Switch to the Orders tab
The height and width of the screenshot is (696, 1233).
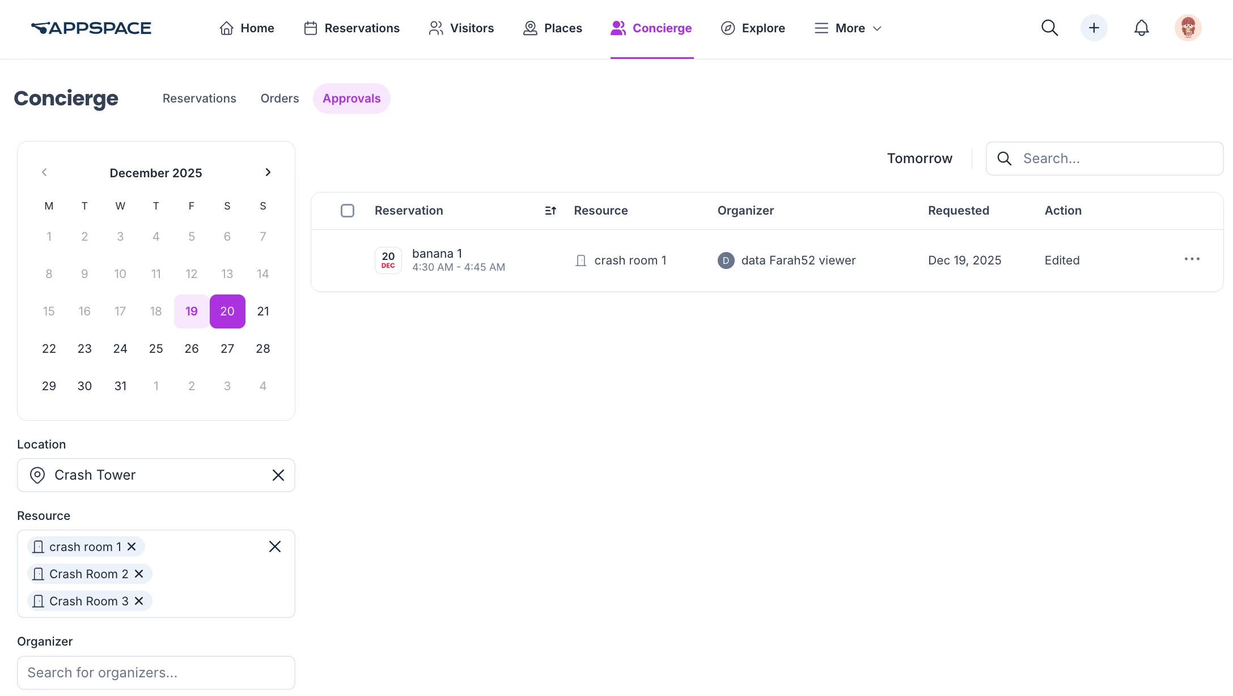[x=279, y=99]
